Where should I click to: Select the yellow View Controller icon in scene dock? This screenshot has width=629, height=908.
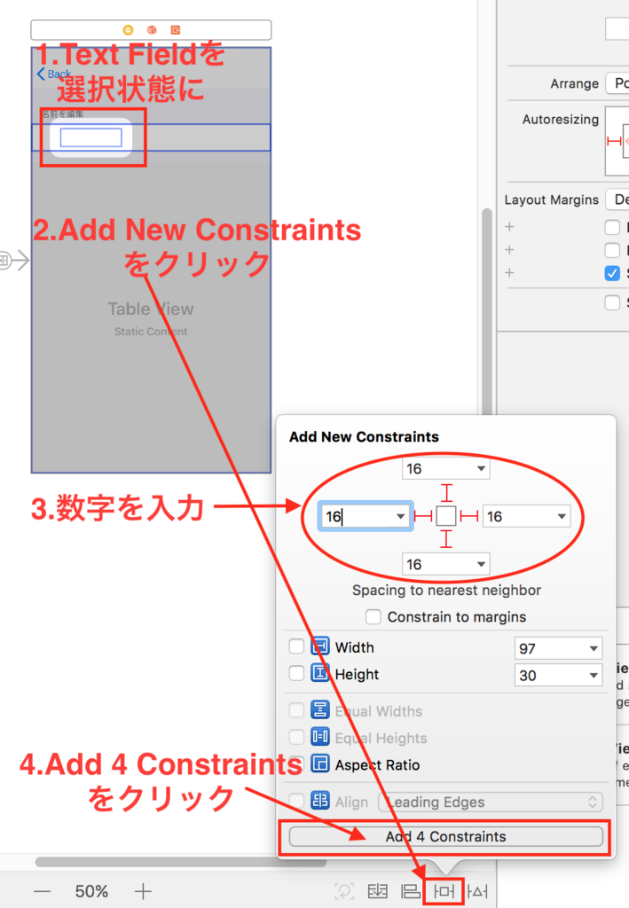point(128,29)
